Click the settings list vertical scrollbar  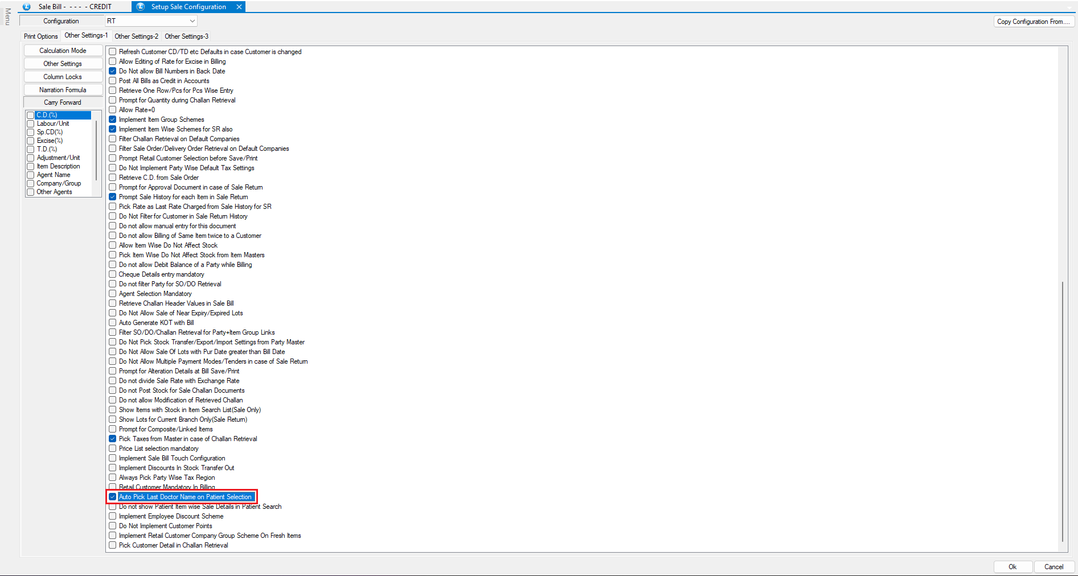pyautogui.click(x=1063, y=410)
